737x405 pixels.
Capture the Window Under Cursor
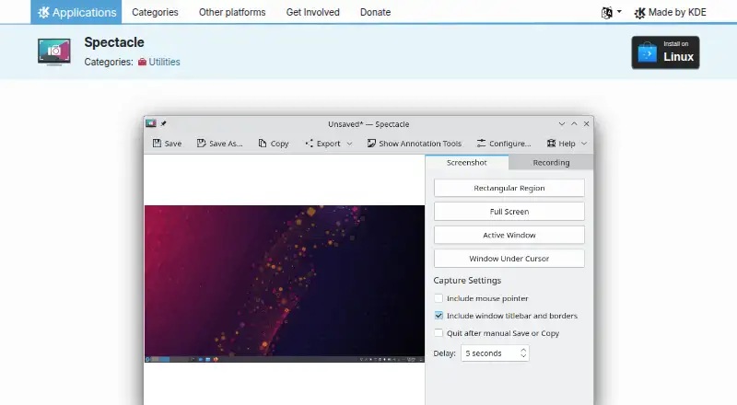point(509,259)
